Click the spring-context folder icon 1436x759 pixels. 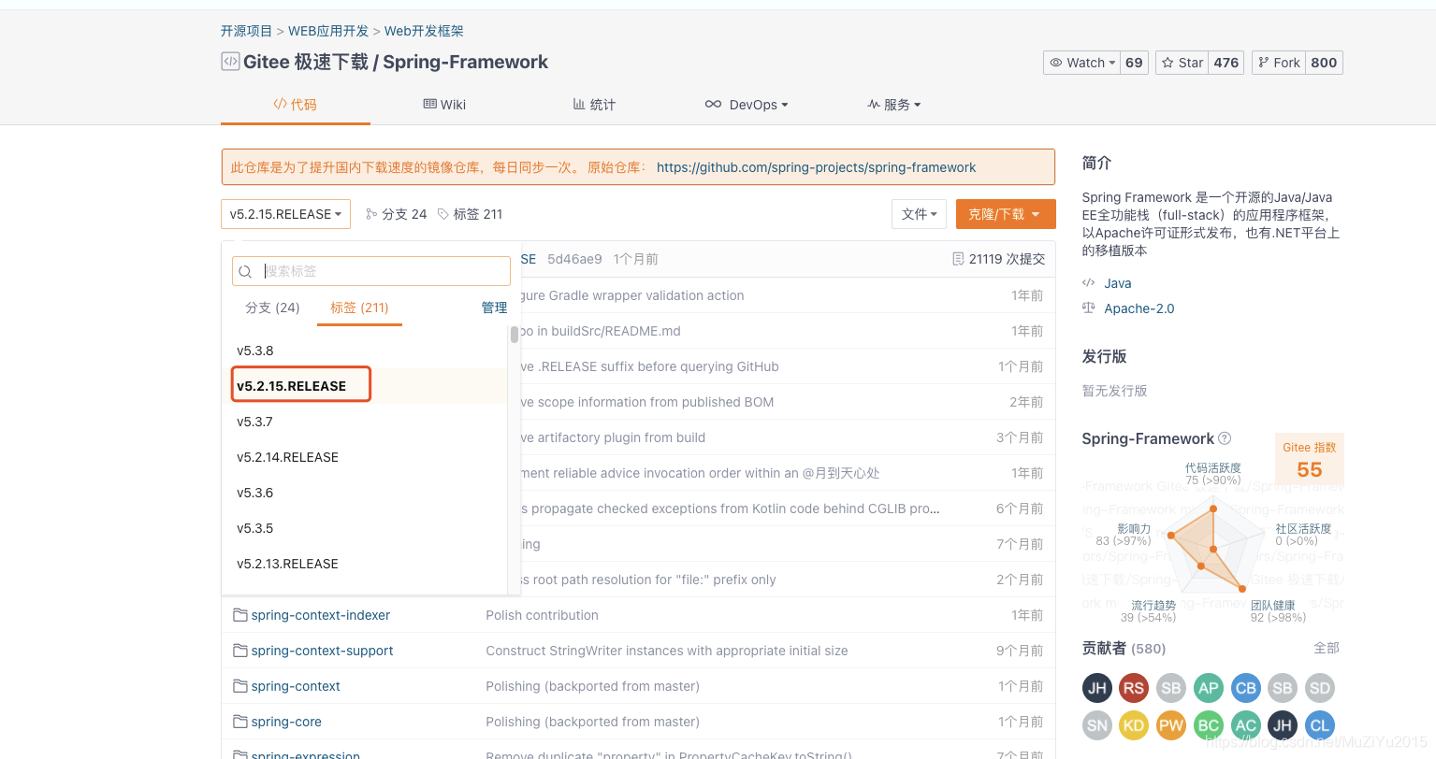point(240,686)
